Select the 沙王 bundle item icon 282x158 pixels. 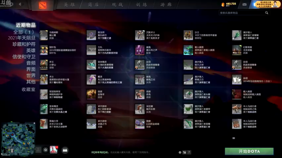[188, 35]
